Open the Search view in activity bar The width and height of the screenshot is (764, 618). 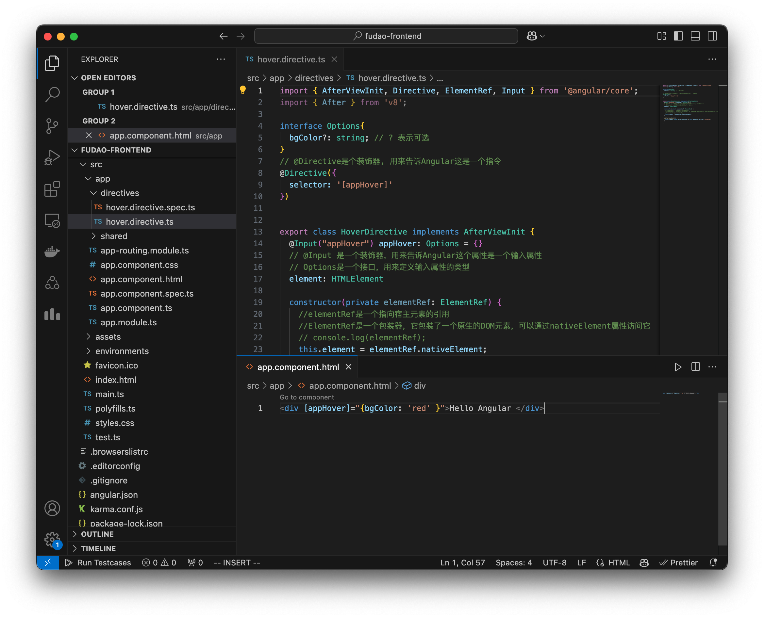52,94
